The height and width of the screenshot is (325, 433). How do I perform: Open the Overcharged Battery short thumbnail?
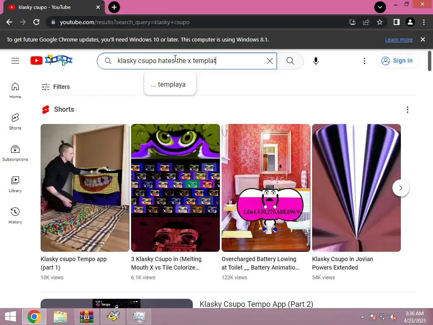click(x=266, y=188)
